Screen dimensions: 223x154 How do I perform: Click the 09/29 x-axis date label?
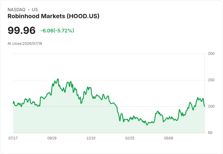52,138
